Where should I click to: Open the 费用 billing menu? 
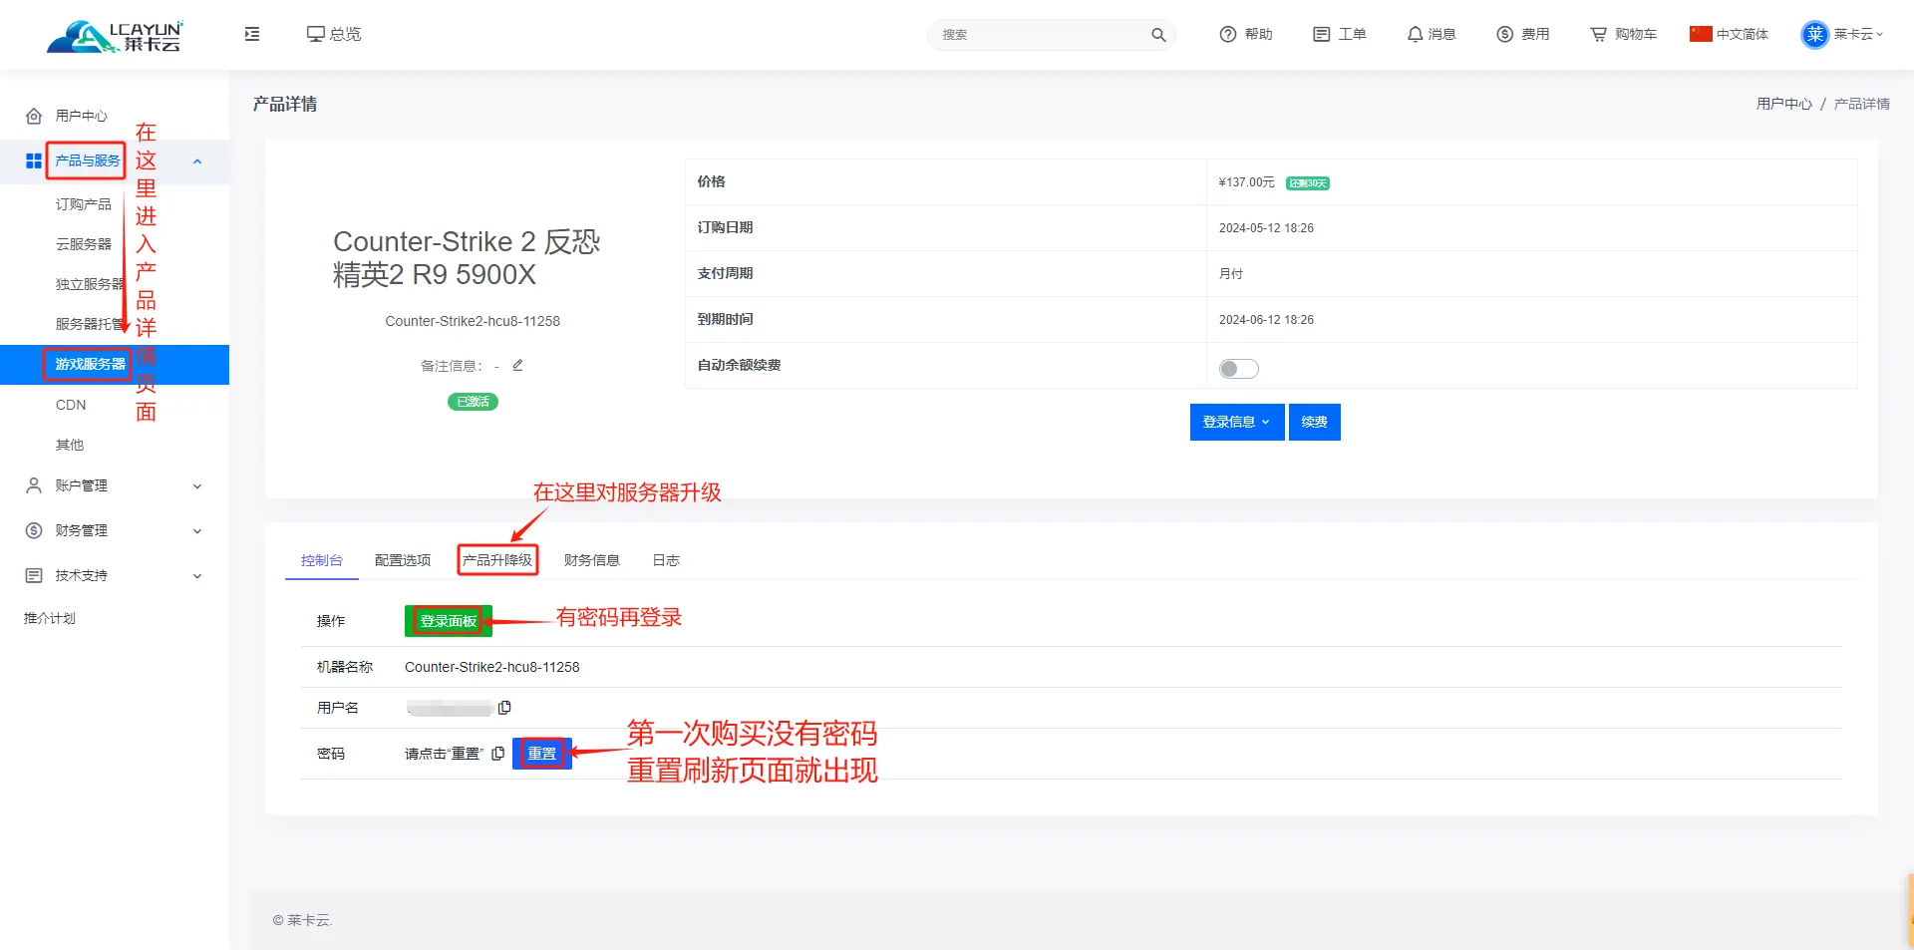coord(1523,34)
